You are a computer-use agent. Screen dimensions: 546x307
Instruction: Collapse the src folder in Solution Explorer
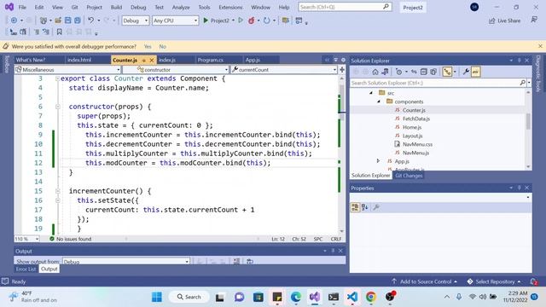point(371,93)
